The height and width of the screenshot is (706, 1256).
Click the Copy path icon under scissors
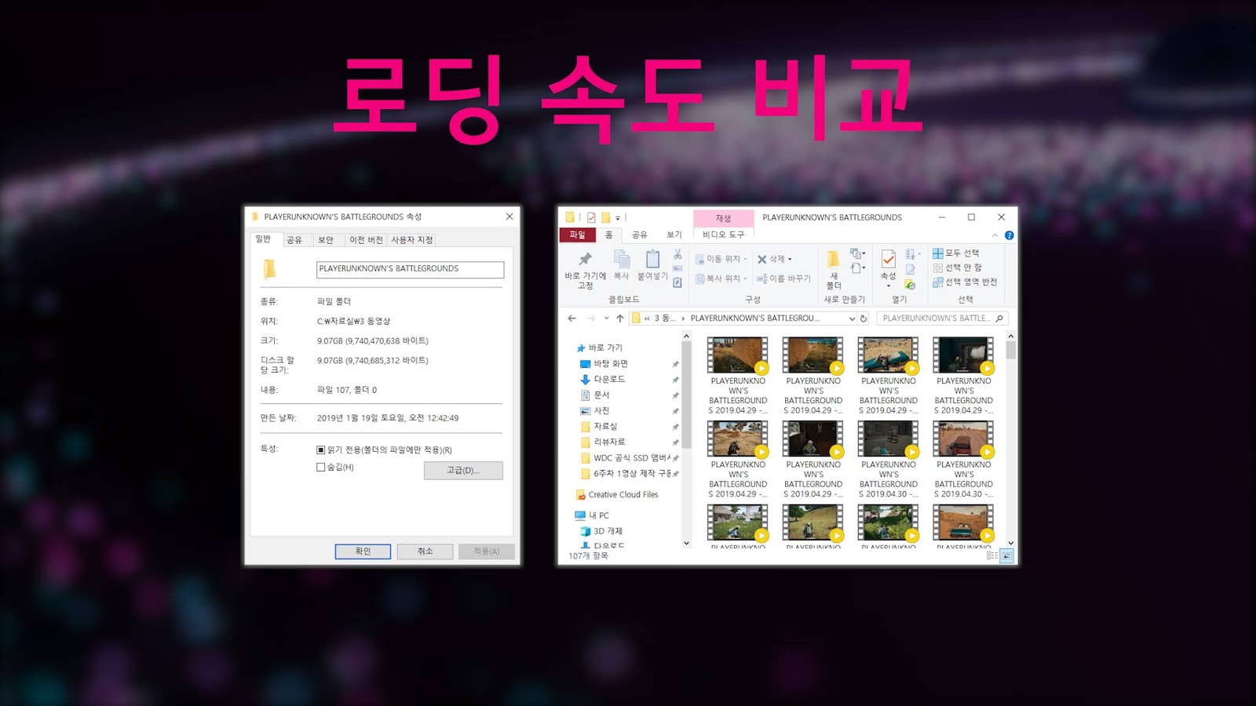tap(677, 268)
